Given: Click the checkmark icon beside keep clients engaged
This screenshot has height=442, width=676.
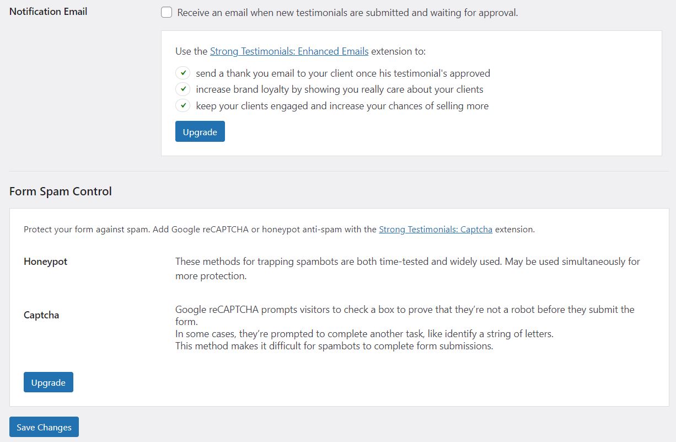Looking at the screenshot, I should pos(183,105).
